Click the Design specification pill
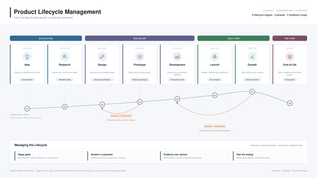Image resolution: width=317 pixels, height=178 pixels. [102, 80]
